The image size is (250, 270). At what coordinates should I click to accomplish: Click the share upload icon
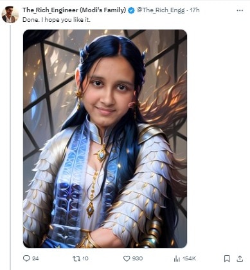[240, 258]
